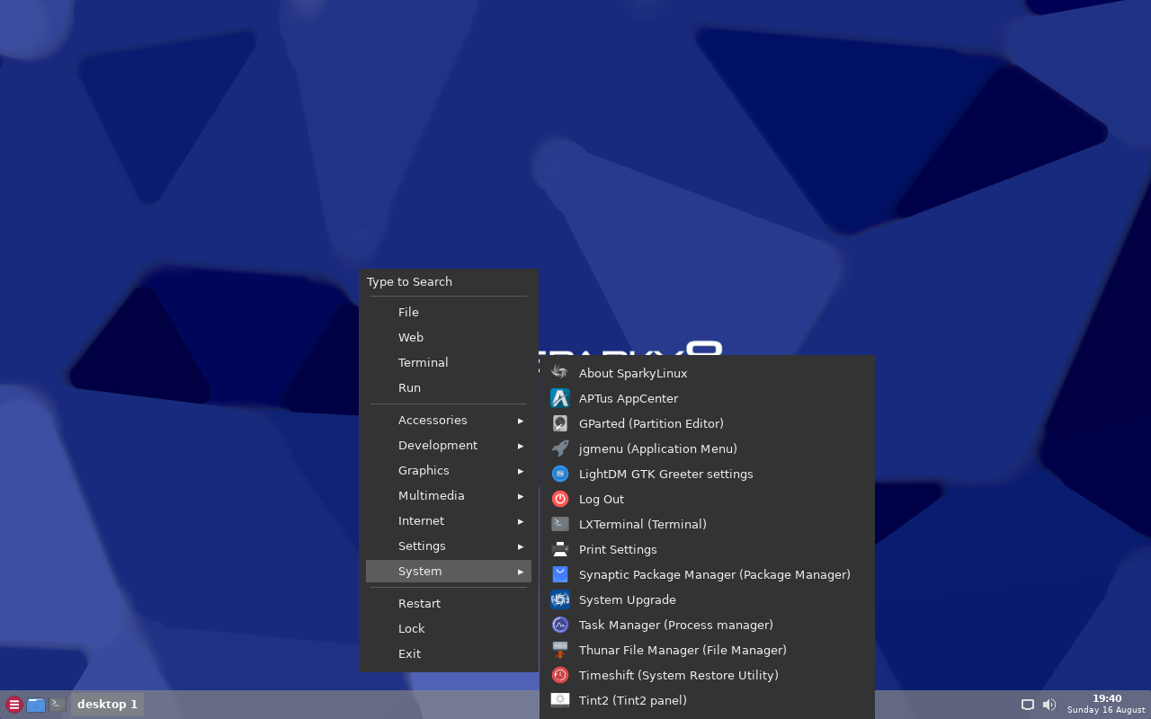
Task: Click the Synaptic Package Manager icon
Action: [x=560, y=574]
